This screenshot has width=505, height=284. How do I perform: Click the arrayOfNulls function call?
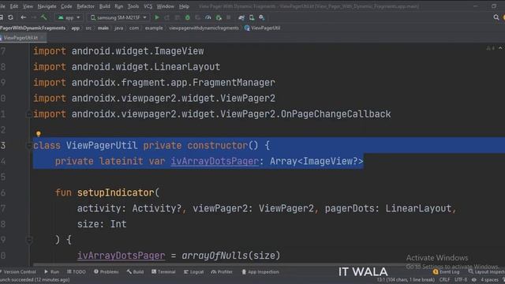click(215, 256)
